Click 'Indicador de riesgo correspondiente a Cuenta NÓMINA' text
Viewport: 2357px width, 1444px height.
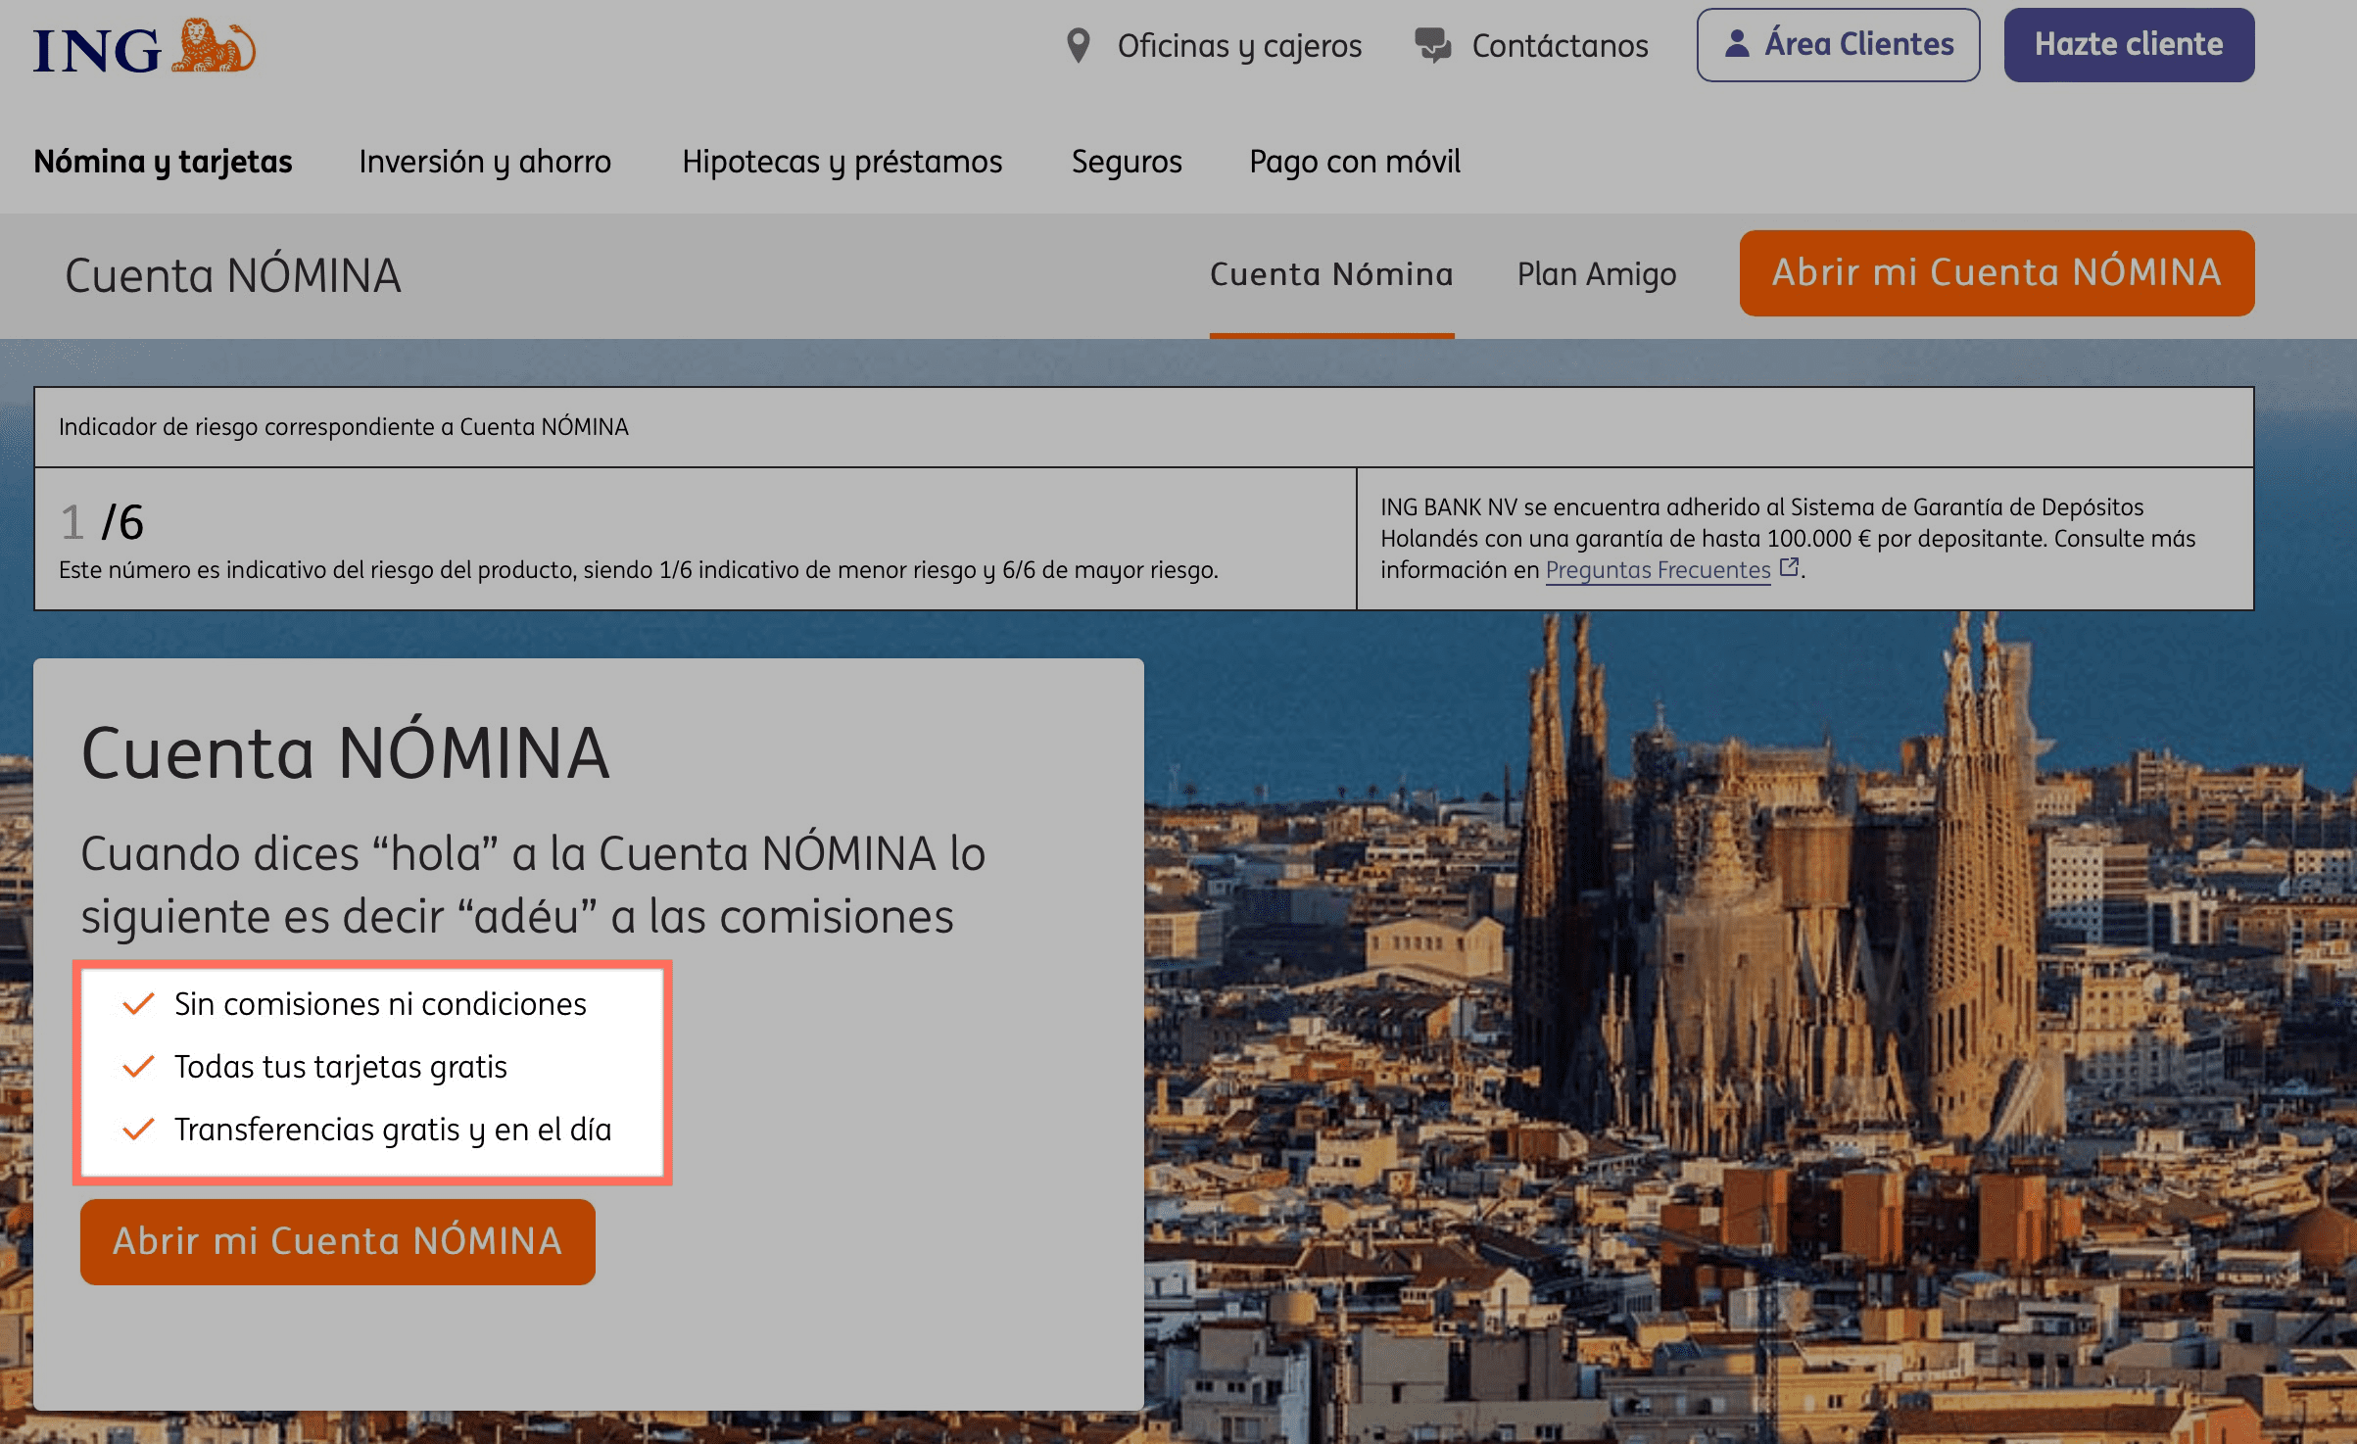click(344, 427)
